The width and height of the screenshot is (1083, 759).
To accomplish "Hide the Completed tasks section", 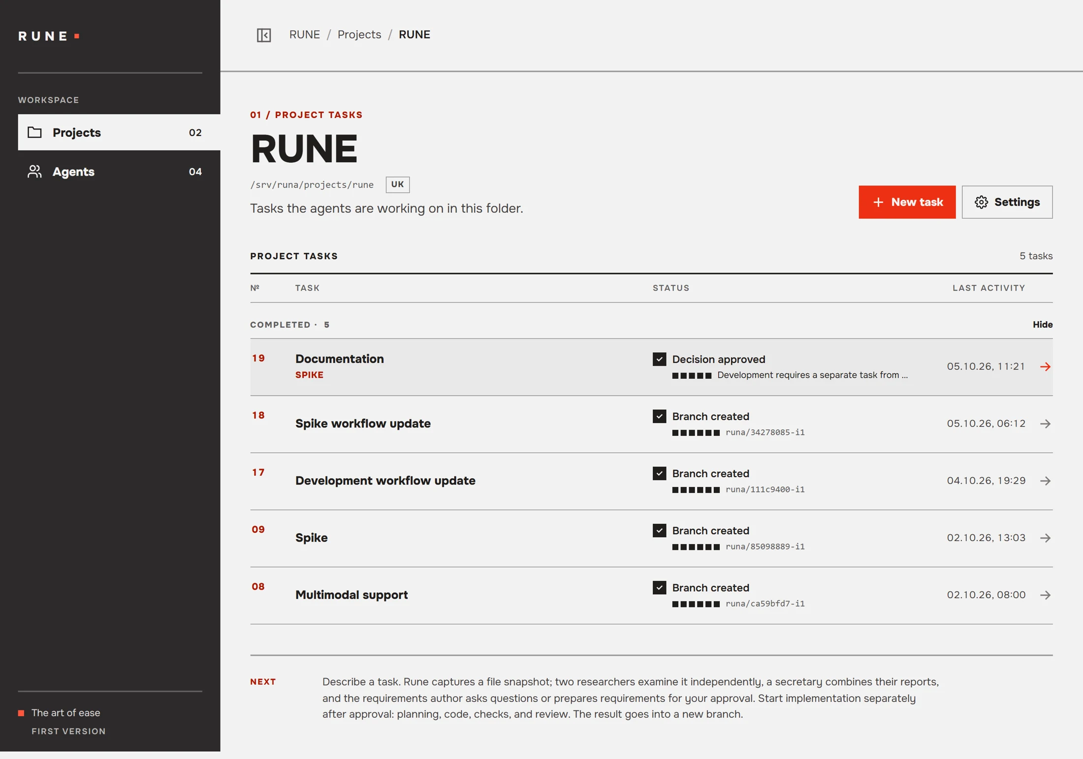I will click(x=1042, y=325).
